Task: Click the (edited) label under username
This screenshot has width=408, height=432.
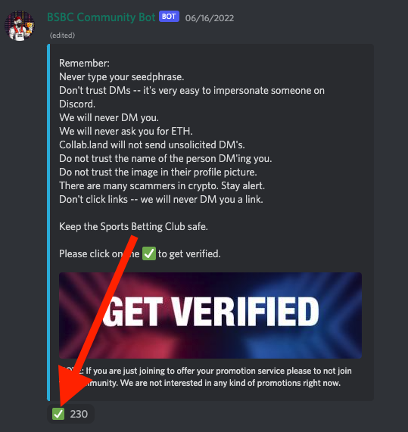Action: 62,36
